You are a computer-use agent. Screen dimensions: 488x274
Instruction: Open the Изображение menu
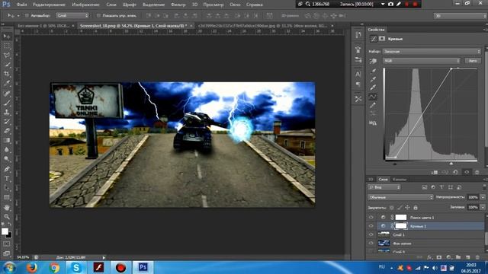85,5
